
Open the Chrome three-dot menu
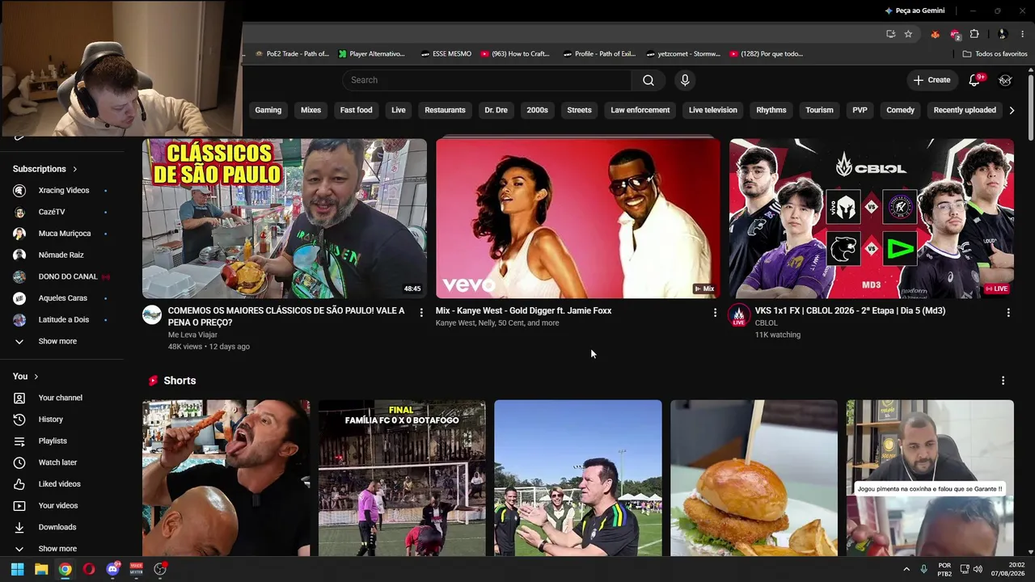(1023, 34)
